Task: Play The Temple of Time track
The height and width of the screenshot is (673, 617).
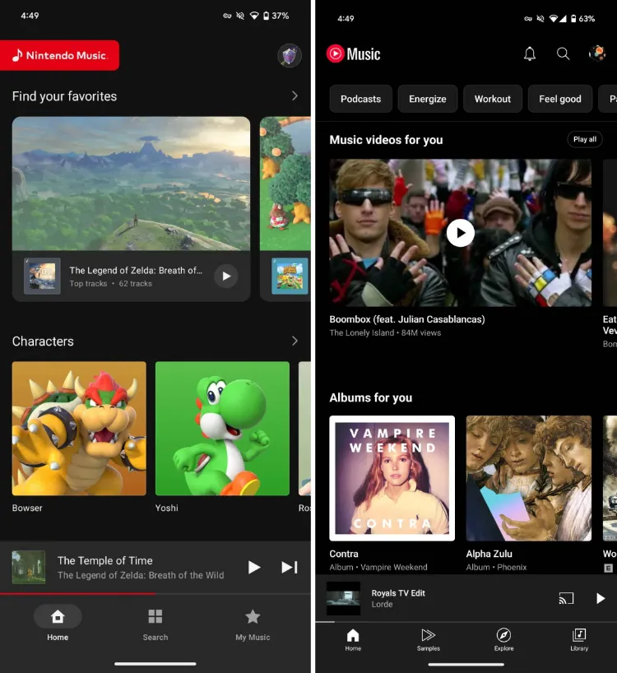Action: (254, 567)
